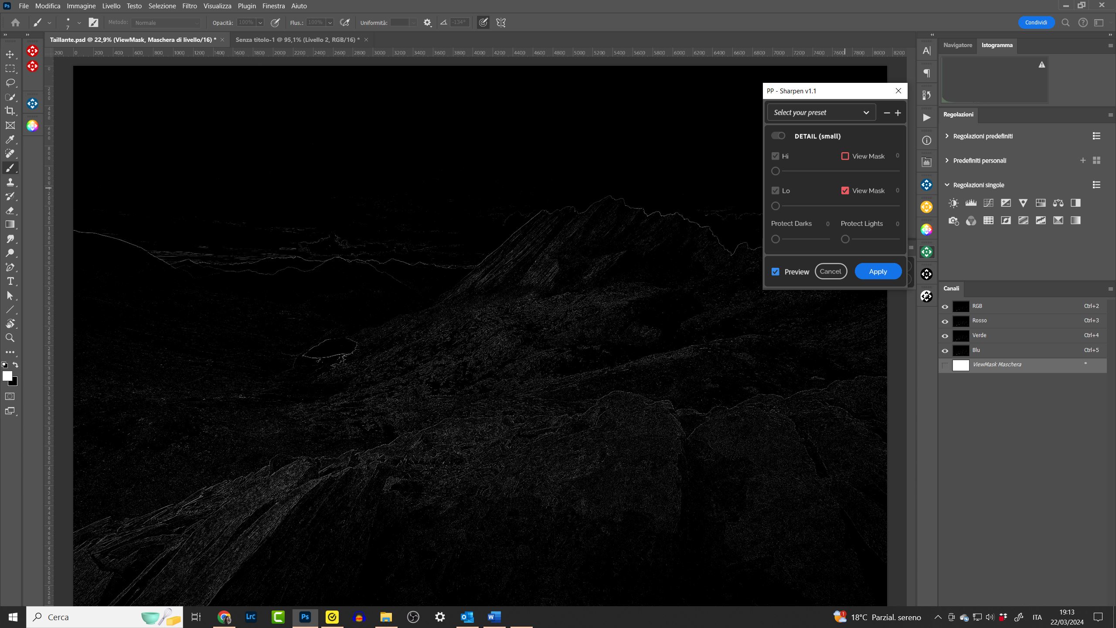This screenshot has width=1116, height=628.
Task: Select the Lasso tool
Action: tap(11, 82)
